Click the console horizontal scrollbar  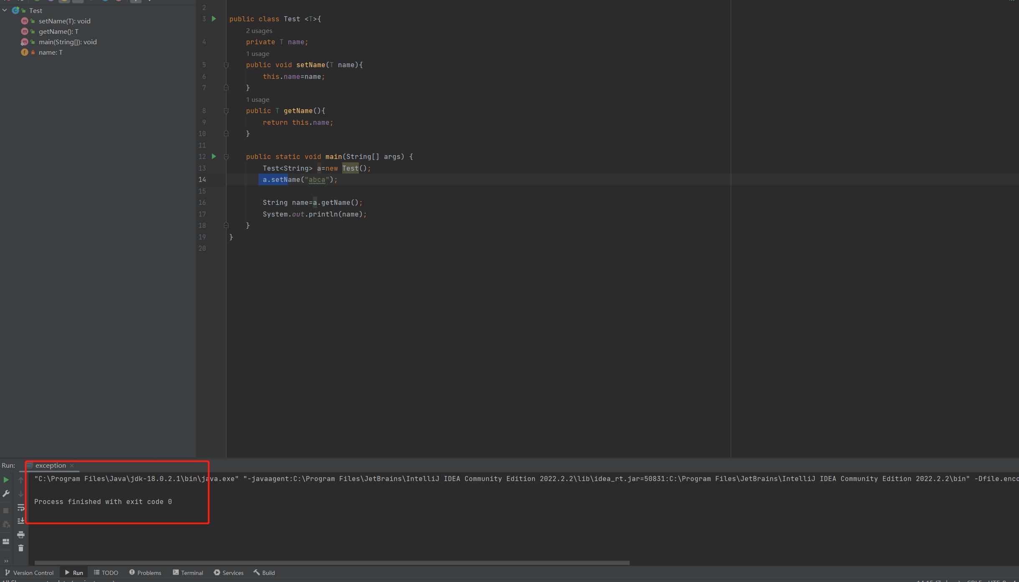pyautogui.click(x=332, y=563)
